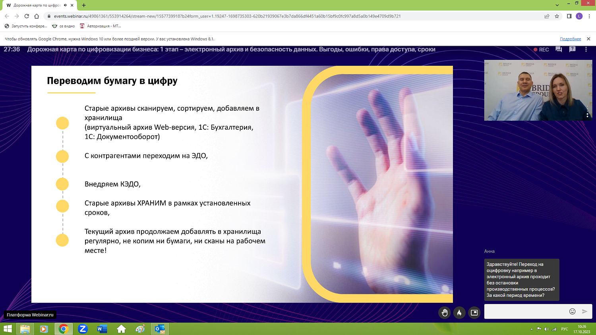Open the Q&A question mark icon
The height and width of the screenshot is (335, 596).
pos(573,49)
